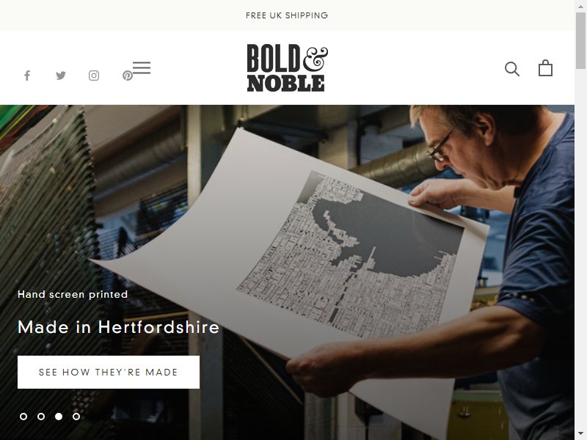Click the scrollbar down arrow
Viewport: 587px width, 440px height.
click(x=580, y=435)
